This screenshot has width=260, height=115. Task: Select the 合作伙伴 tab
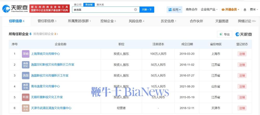196,21
